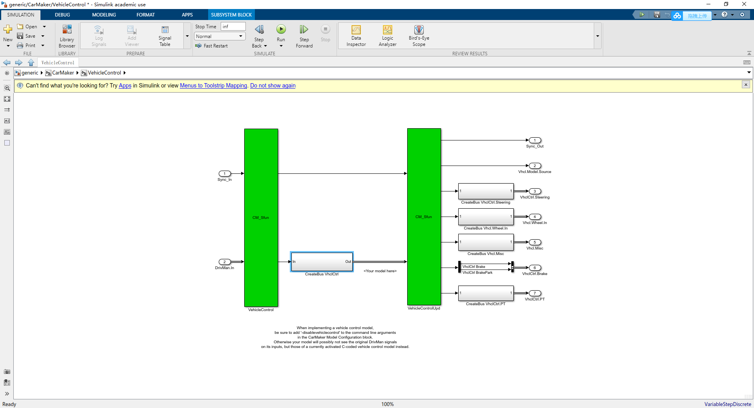Run the simulation with the green Run button

click(x=281, y=29)
